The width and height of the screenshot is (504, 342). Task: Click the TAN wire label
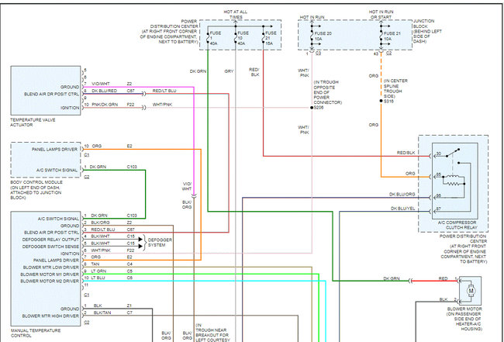point(95,264)
